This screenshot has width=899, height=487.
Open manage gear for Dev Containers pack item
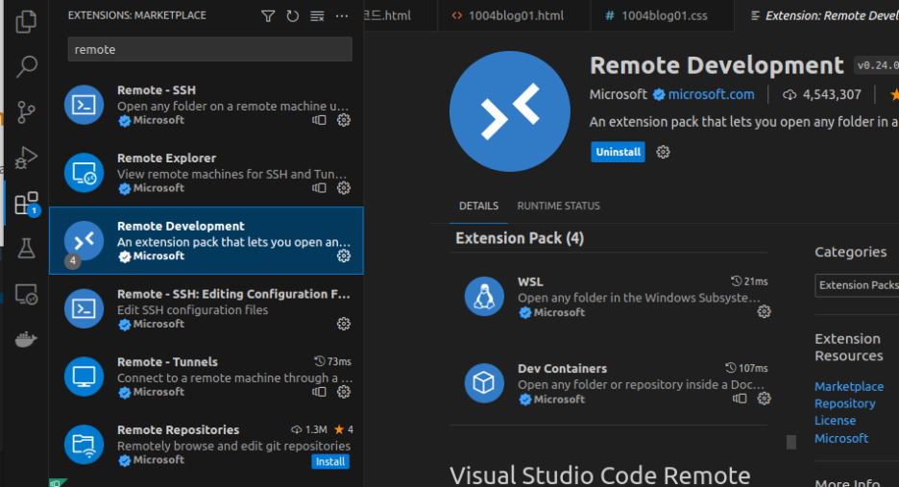tap(764, 398)
